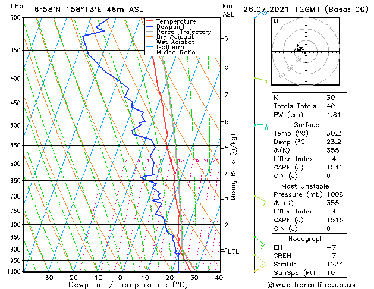Click the CAPE value 1515 under Surface
The image size is (374, 289).
tap(335, 167)
